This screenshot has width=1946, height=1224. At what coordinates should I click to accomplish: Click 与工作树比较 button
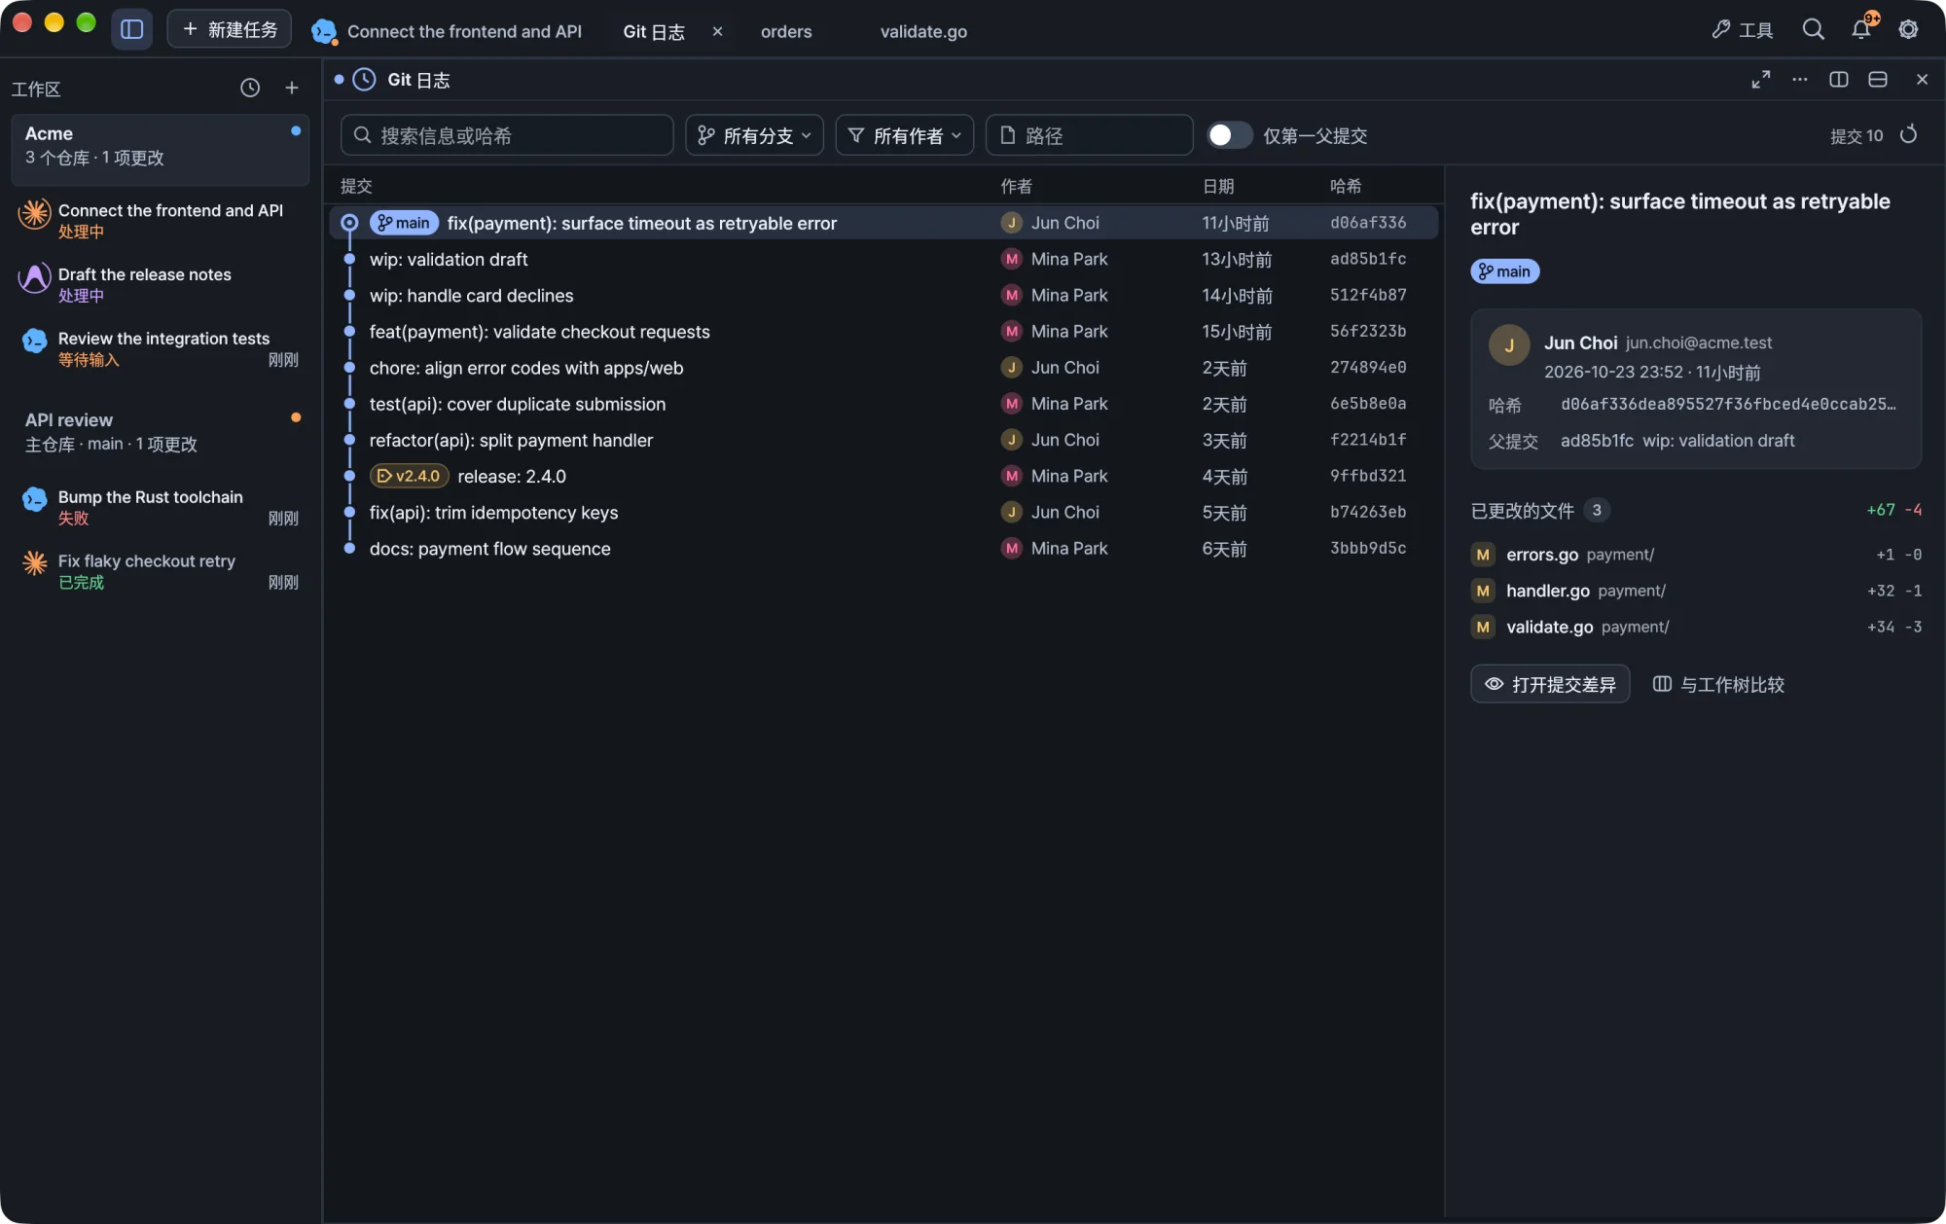pos(1718,684)
